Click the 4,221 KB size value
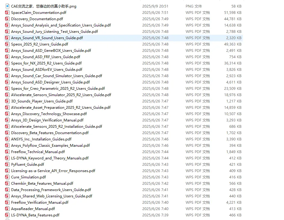Viewport: 284px width, 220px height. click(234, 203)
